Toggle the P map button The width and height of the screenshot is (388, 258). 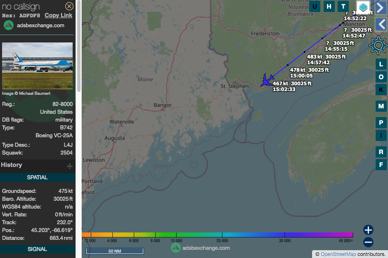[x=381, y=122]
